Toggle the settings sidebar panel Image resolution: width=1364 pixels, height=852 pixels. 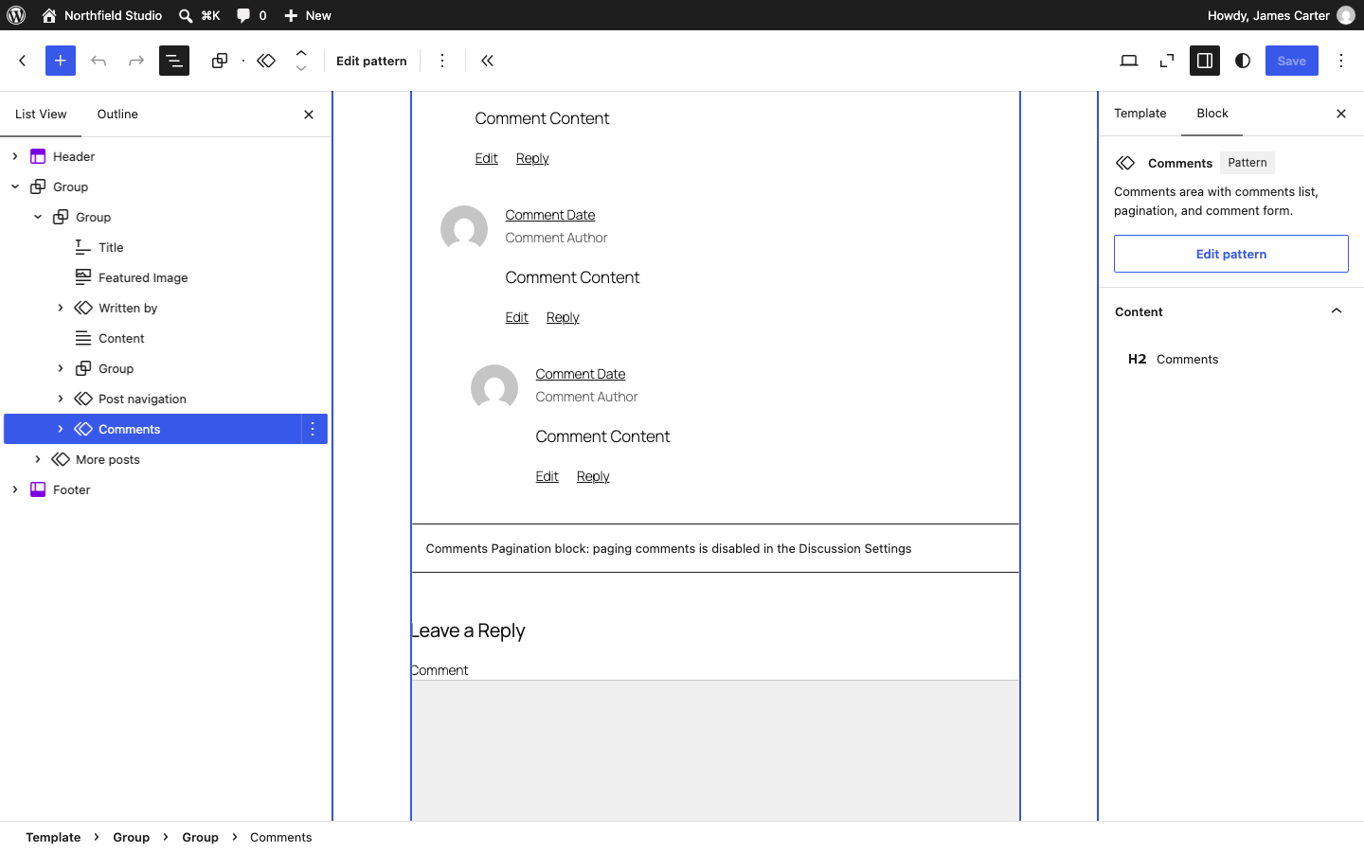(1205, 61)
